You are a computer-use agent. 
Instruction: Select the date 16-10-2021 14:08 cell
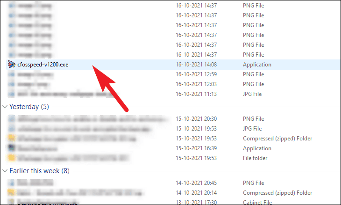coord(196,65)
